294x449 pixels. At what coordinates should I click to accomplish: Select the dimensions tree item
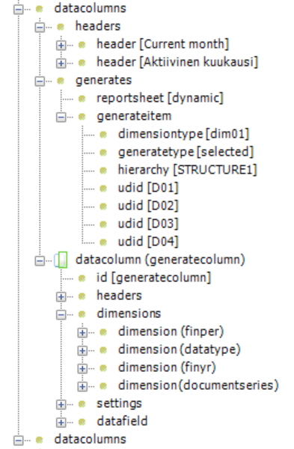(x=129, y=314)
